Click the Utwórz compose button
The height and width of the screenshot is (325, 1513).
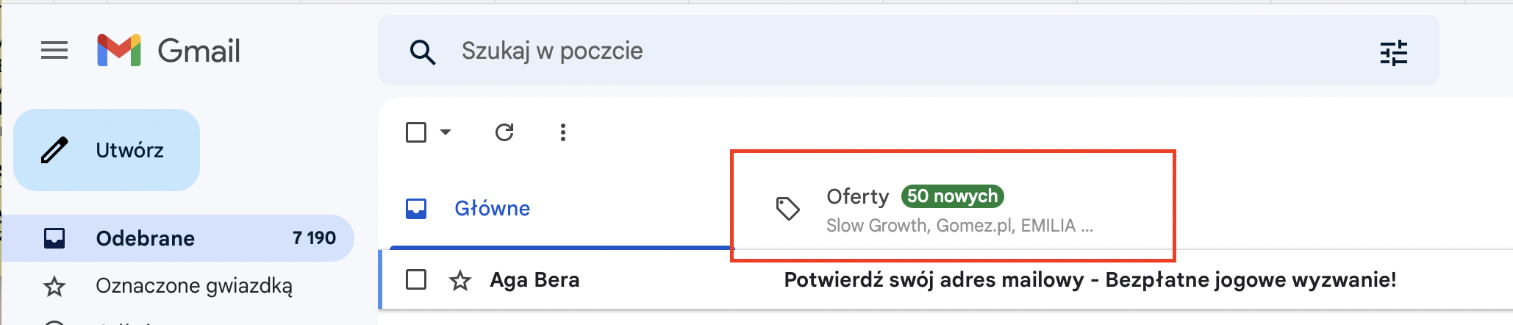(107, 150)
